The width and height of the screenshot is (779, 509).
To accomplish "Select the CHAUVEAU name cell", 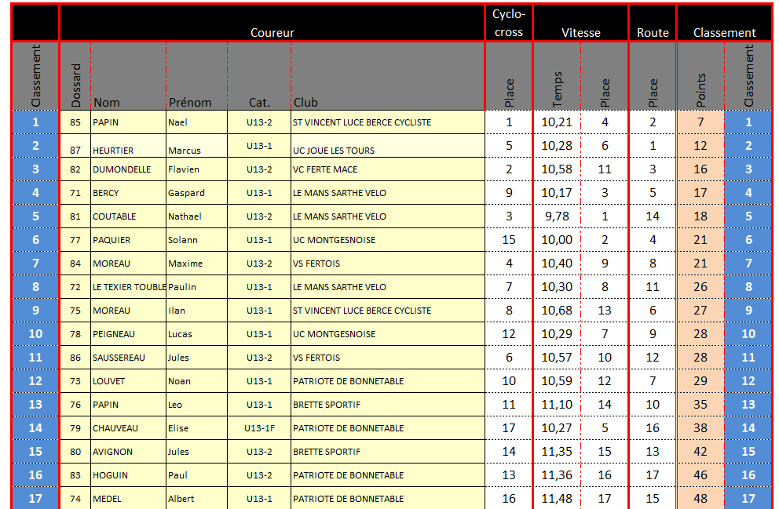I will (116, 428).
